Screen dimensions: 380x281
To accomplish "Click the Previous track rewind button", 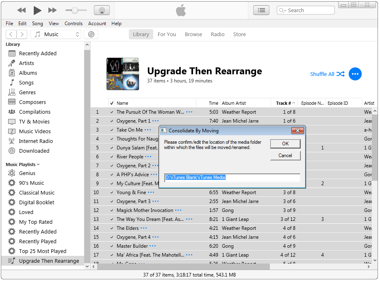I will (22, 10).
